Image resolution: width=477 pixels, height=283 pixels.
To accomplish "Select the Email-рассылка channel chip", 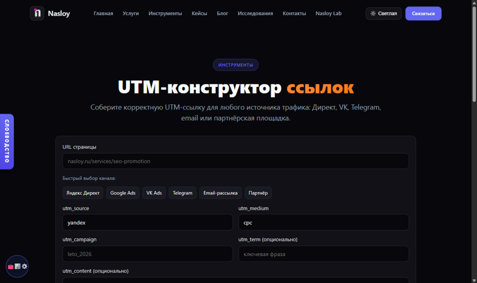I will tap(221, 193).
